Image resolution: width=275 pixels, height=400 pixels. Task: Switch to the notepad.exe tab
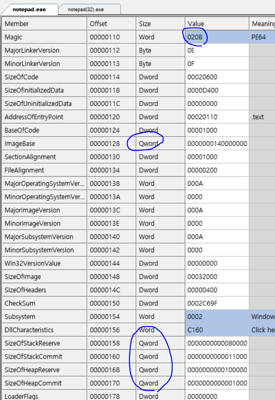pyautogui.click(x=29, y=9)
